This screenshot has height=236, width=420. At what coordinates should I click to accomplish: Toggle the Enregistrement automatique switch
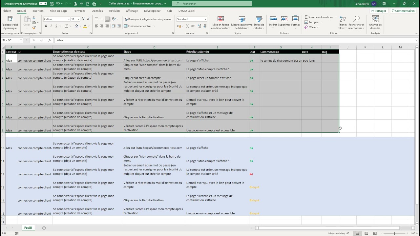coord(43,4)
